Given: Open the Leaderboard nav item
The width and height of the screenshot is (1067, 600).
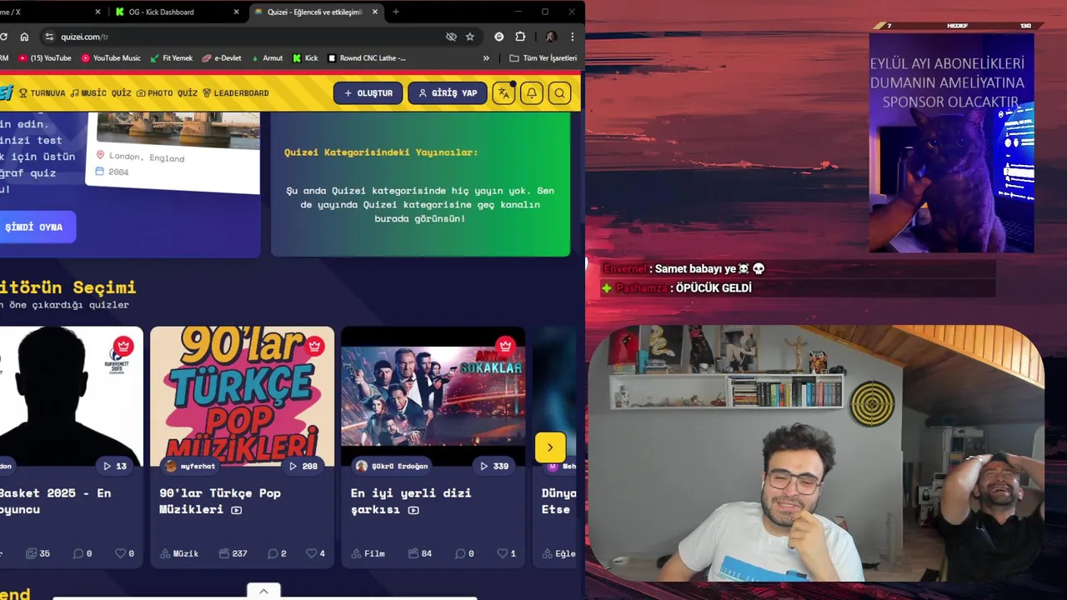Looking at the screenshot, I should point(235,93).
